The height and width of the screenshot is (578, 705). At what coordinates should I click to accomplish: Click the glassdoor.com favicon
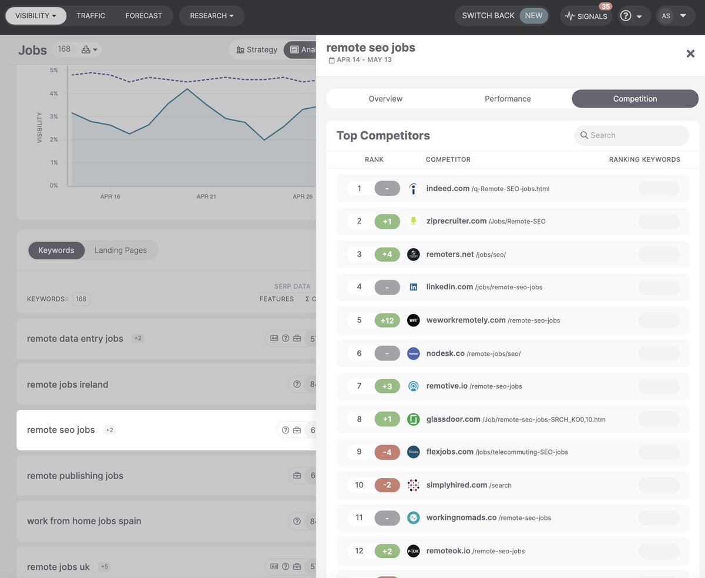click(414, 419)
